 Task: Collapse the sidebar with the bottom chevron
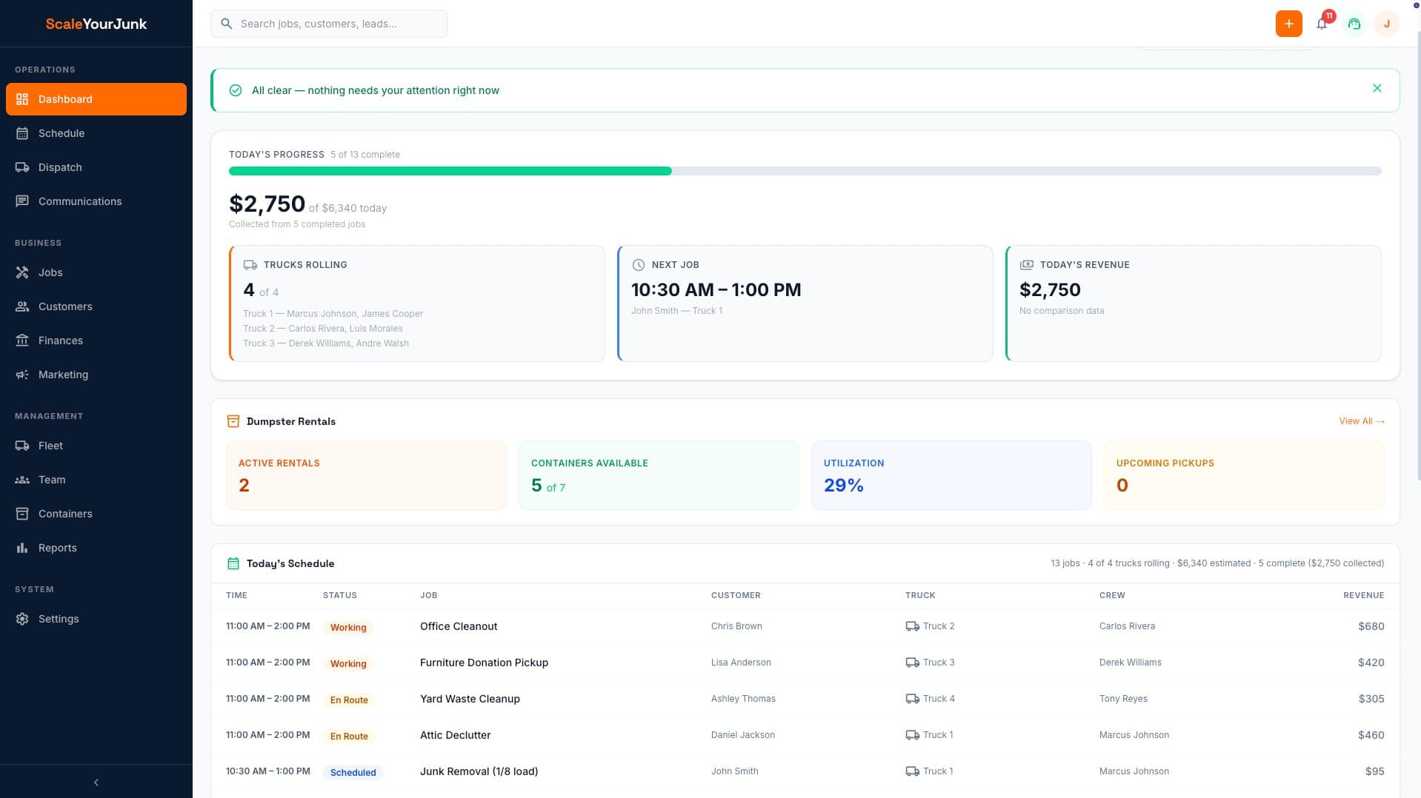pyautogui.click(x=96, y=782)
